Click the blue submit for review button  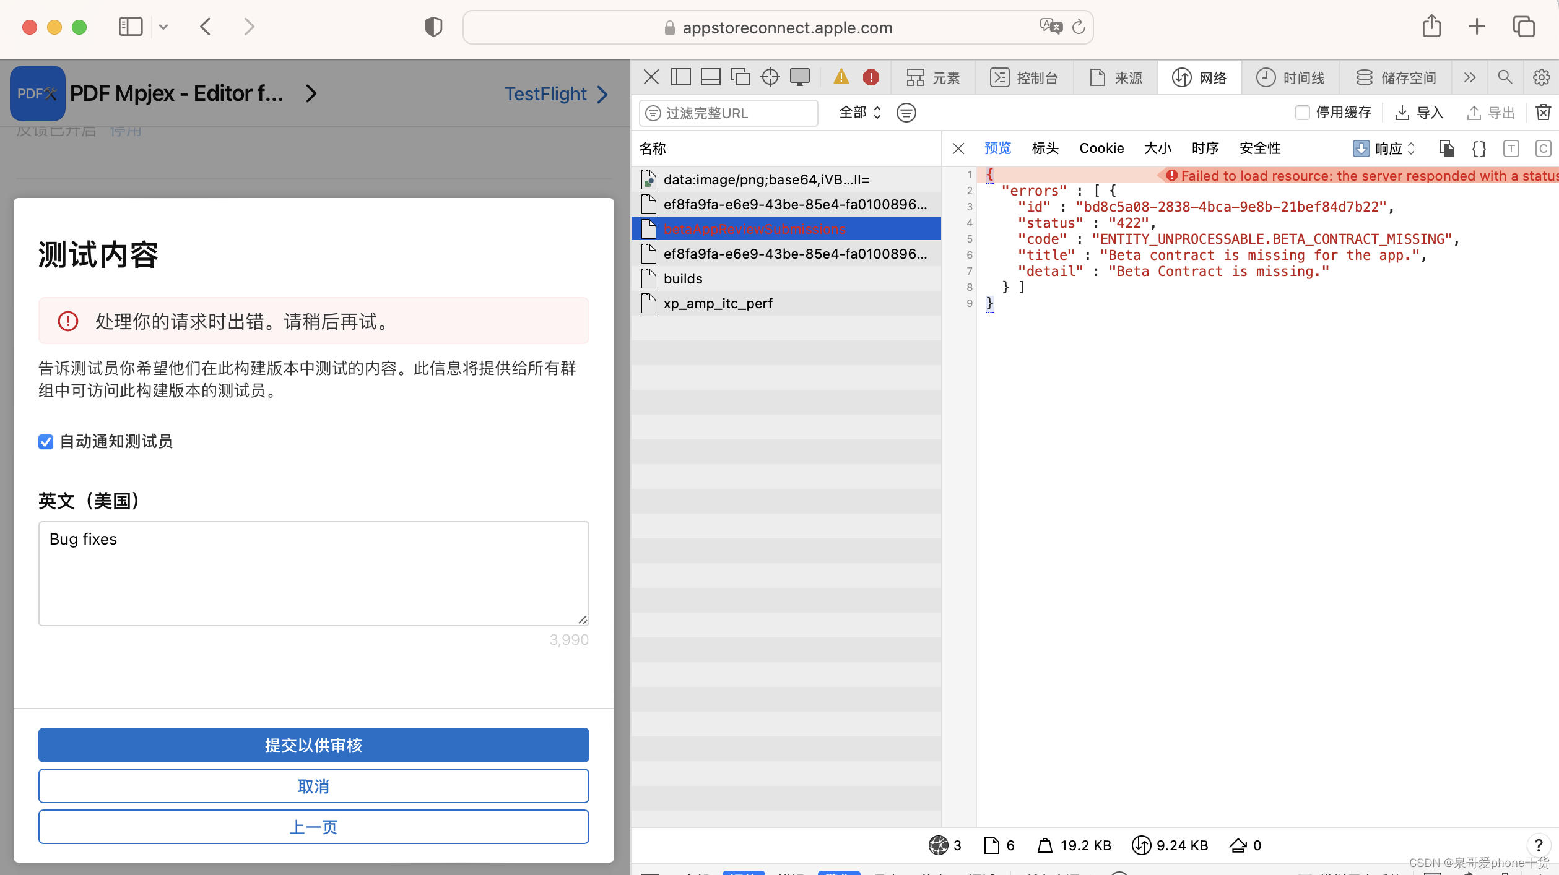coord(313,745)
